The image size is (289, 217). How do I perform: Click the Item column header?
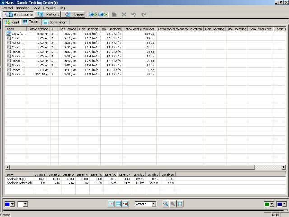pos(19,175)
